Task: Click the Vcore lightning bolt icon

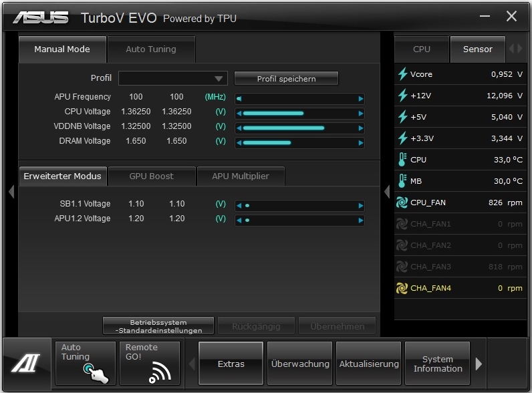Action: click(x=402, y=74)
